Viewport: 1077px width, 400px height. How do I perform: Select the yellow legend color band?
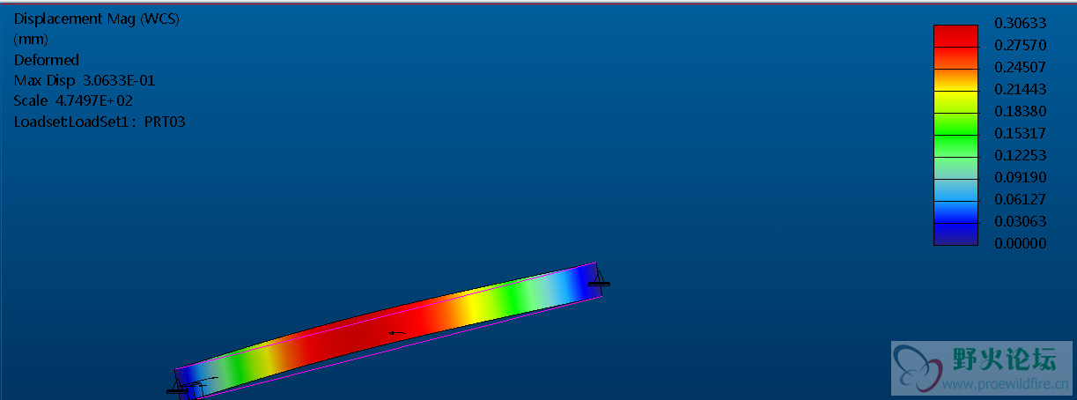pyautogui.click(x=955, y=102)
